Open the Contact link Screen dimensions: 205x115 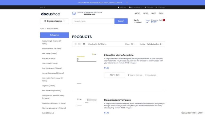click(x=149, y=7)
